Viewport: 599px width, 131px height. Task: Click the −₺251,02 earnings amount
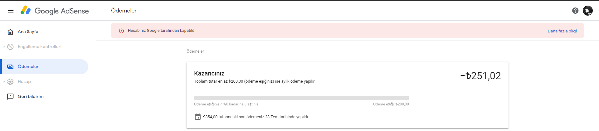[x=480, y=76]
